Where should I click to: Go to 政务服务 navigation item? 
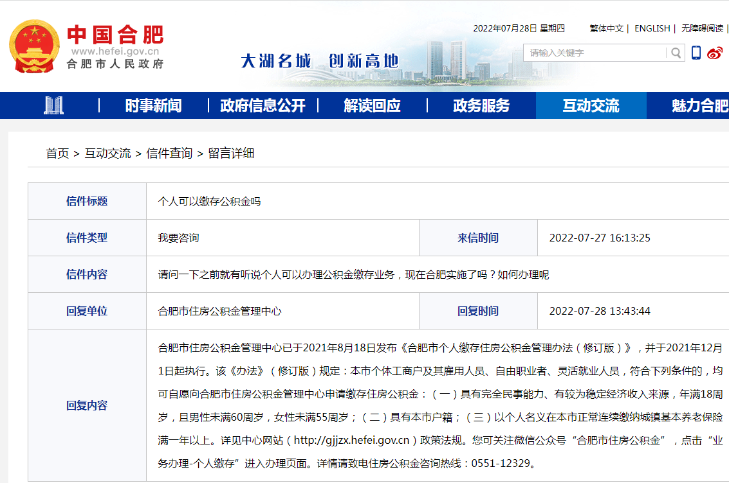coord(481,106)
